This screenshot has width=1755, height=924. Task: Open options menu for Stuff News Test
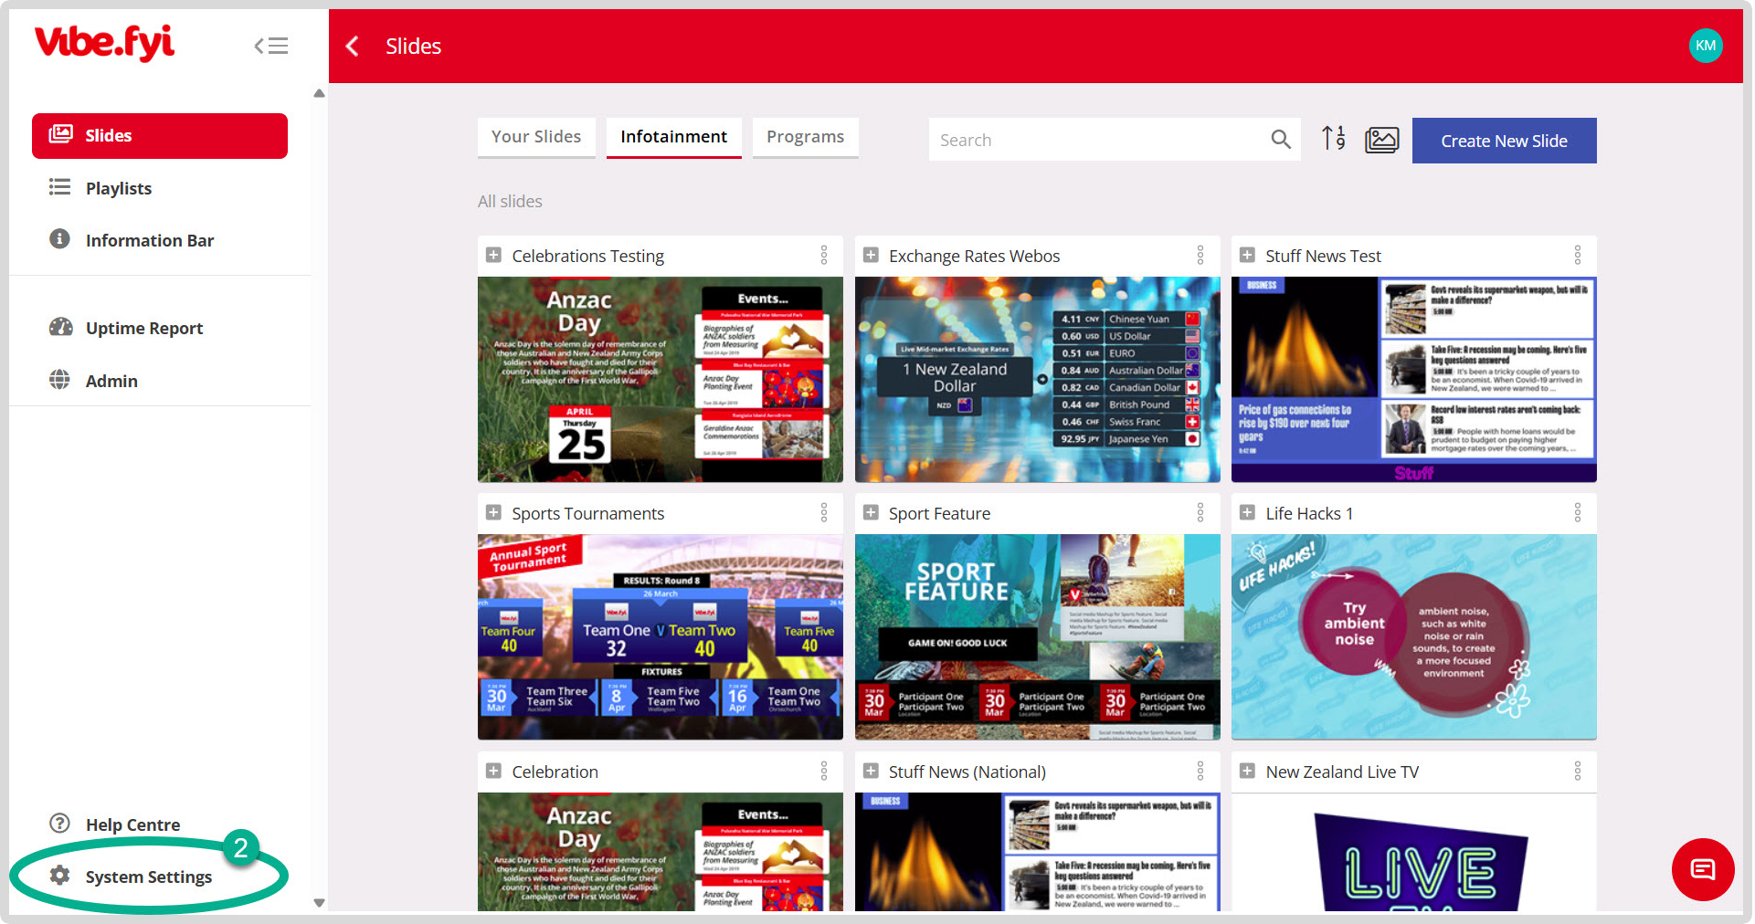(x=1578, y=256)
